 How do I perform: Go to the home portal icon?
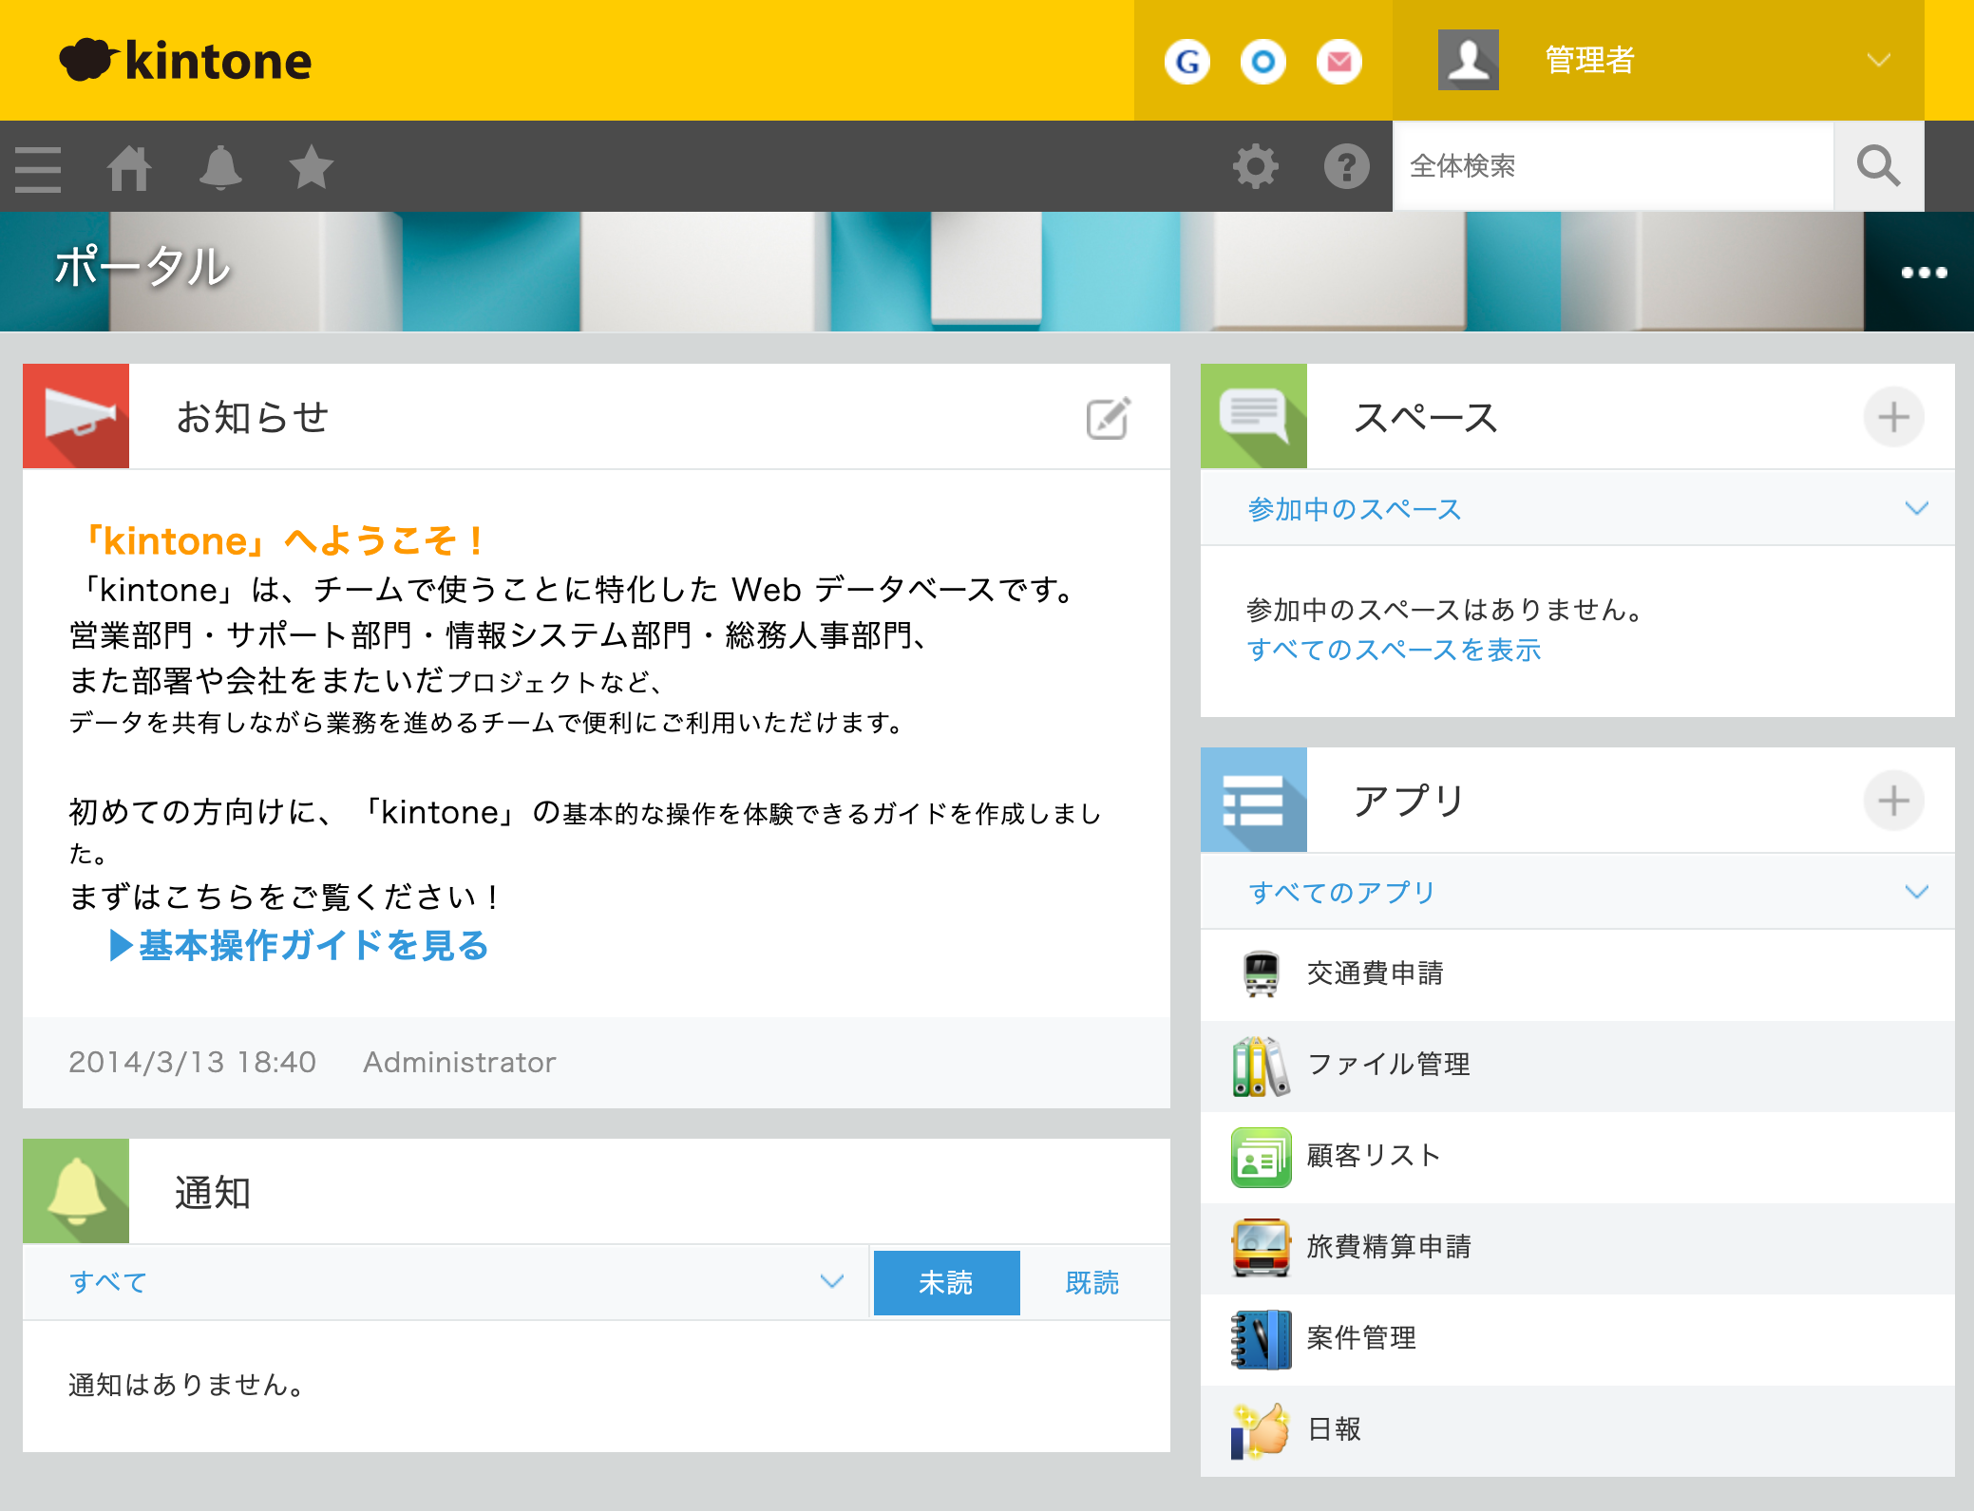click(x=129, y=168)
